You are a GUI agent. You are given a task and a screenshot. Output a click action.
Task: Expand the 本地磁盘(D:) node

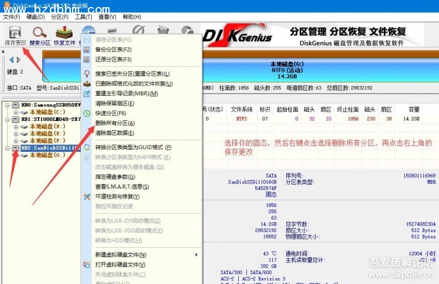[16, 126]
